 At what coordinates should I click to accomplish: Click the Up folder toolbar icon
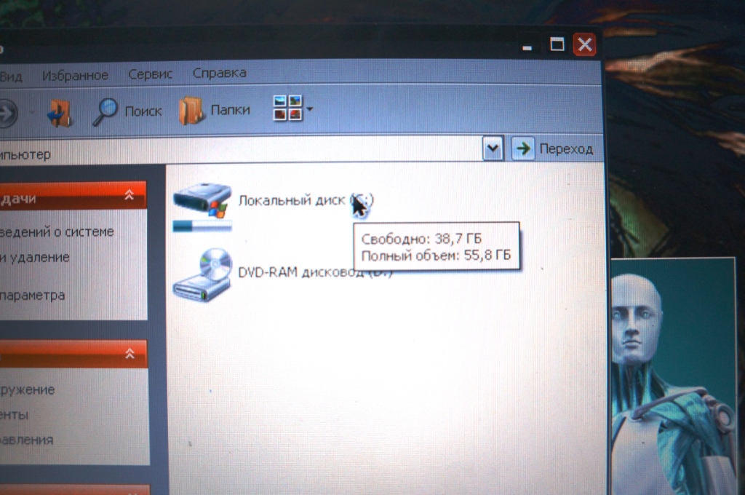pos(60,112)
